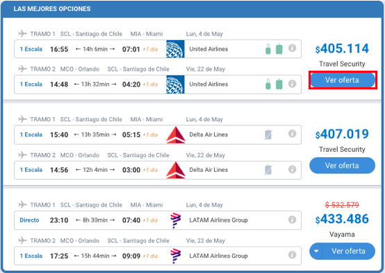Click carry-on baggage icon on United 14:48 flight
Screen dimensions: 385x273
click(268, 85)
